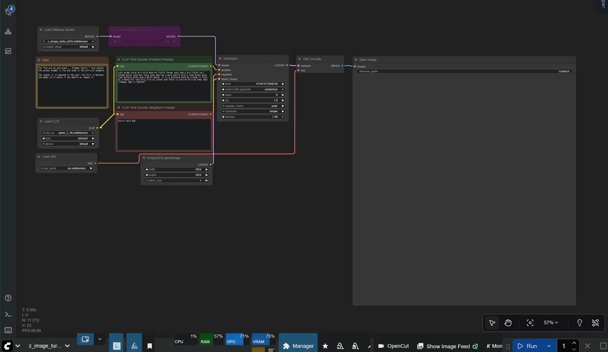The image size is (608, 352).
Task: Increase the steps value right arrow
Action: (x=283, y=95)
